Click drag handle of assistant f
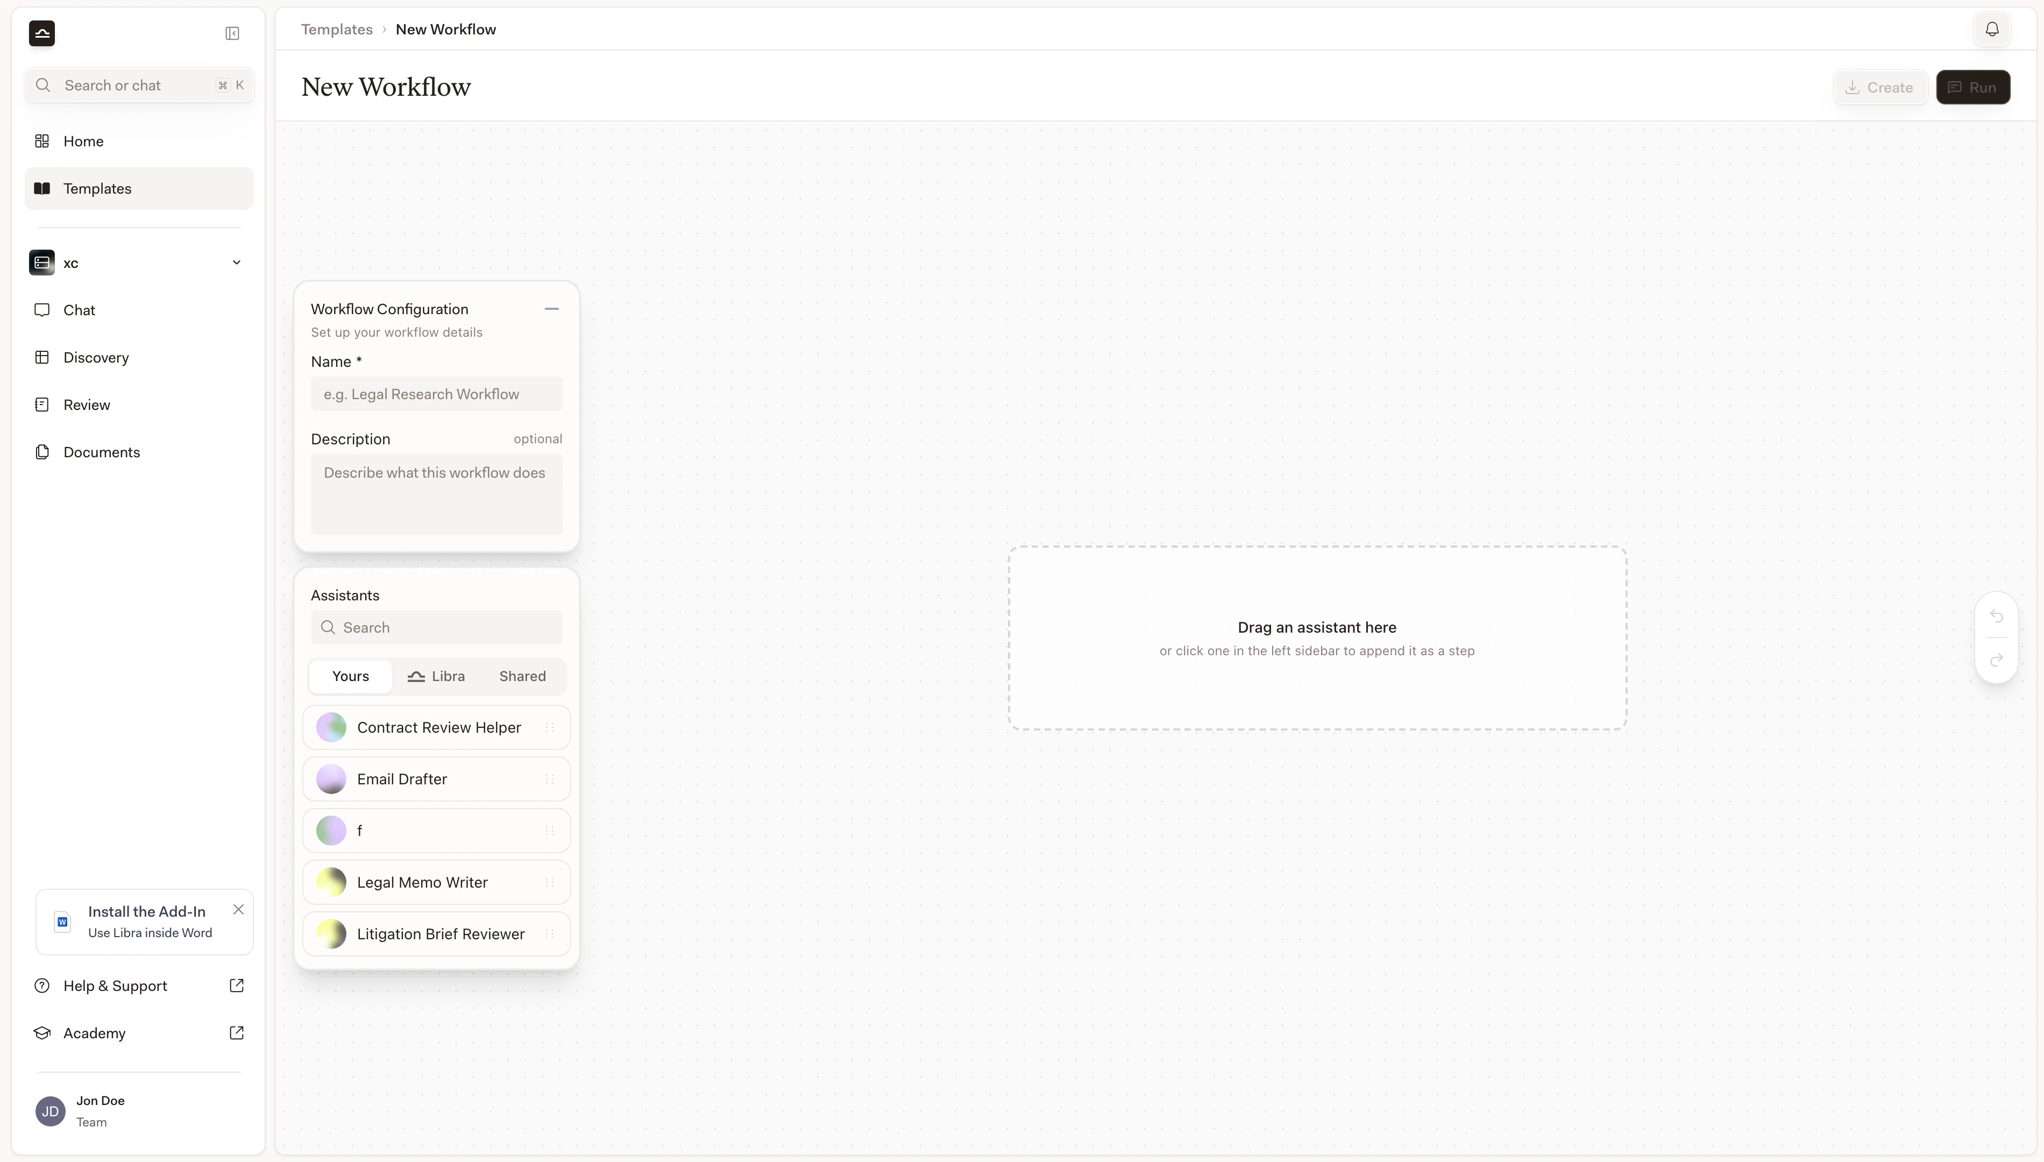2044x1162 pixels. (x=550, y=831)
